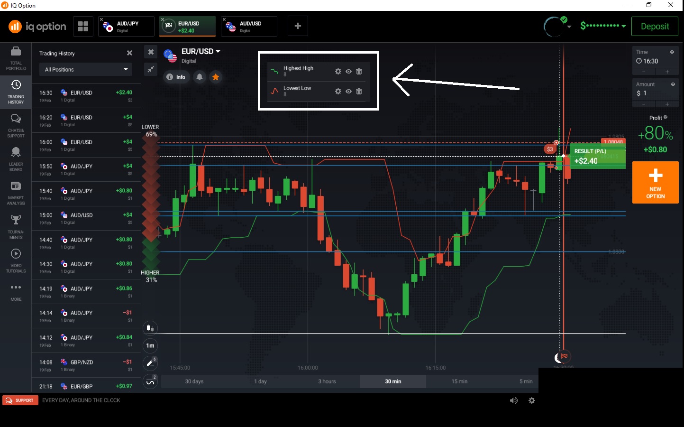
Task: Add a new asset tab
Action: 298,26
